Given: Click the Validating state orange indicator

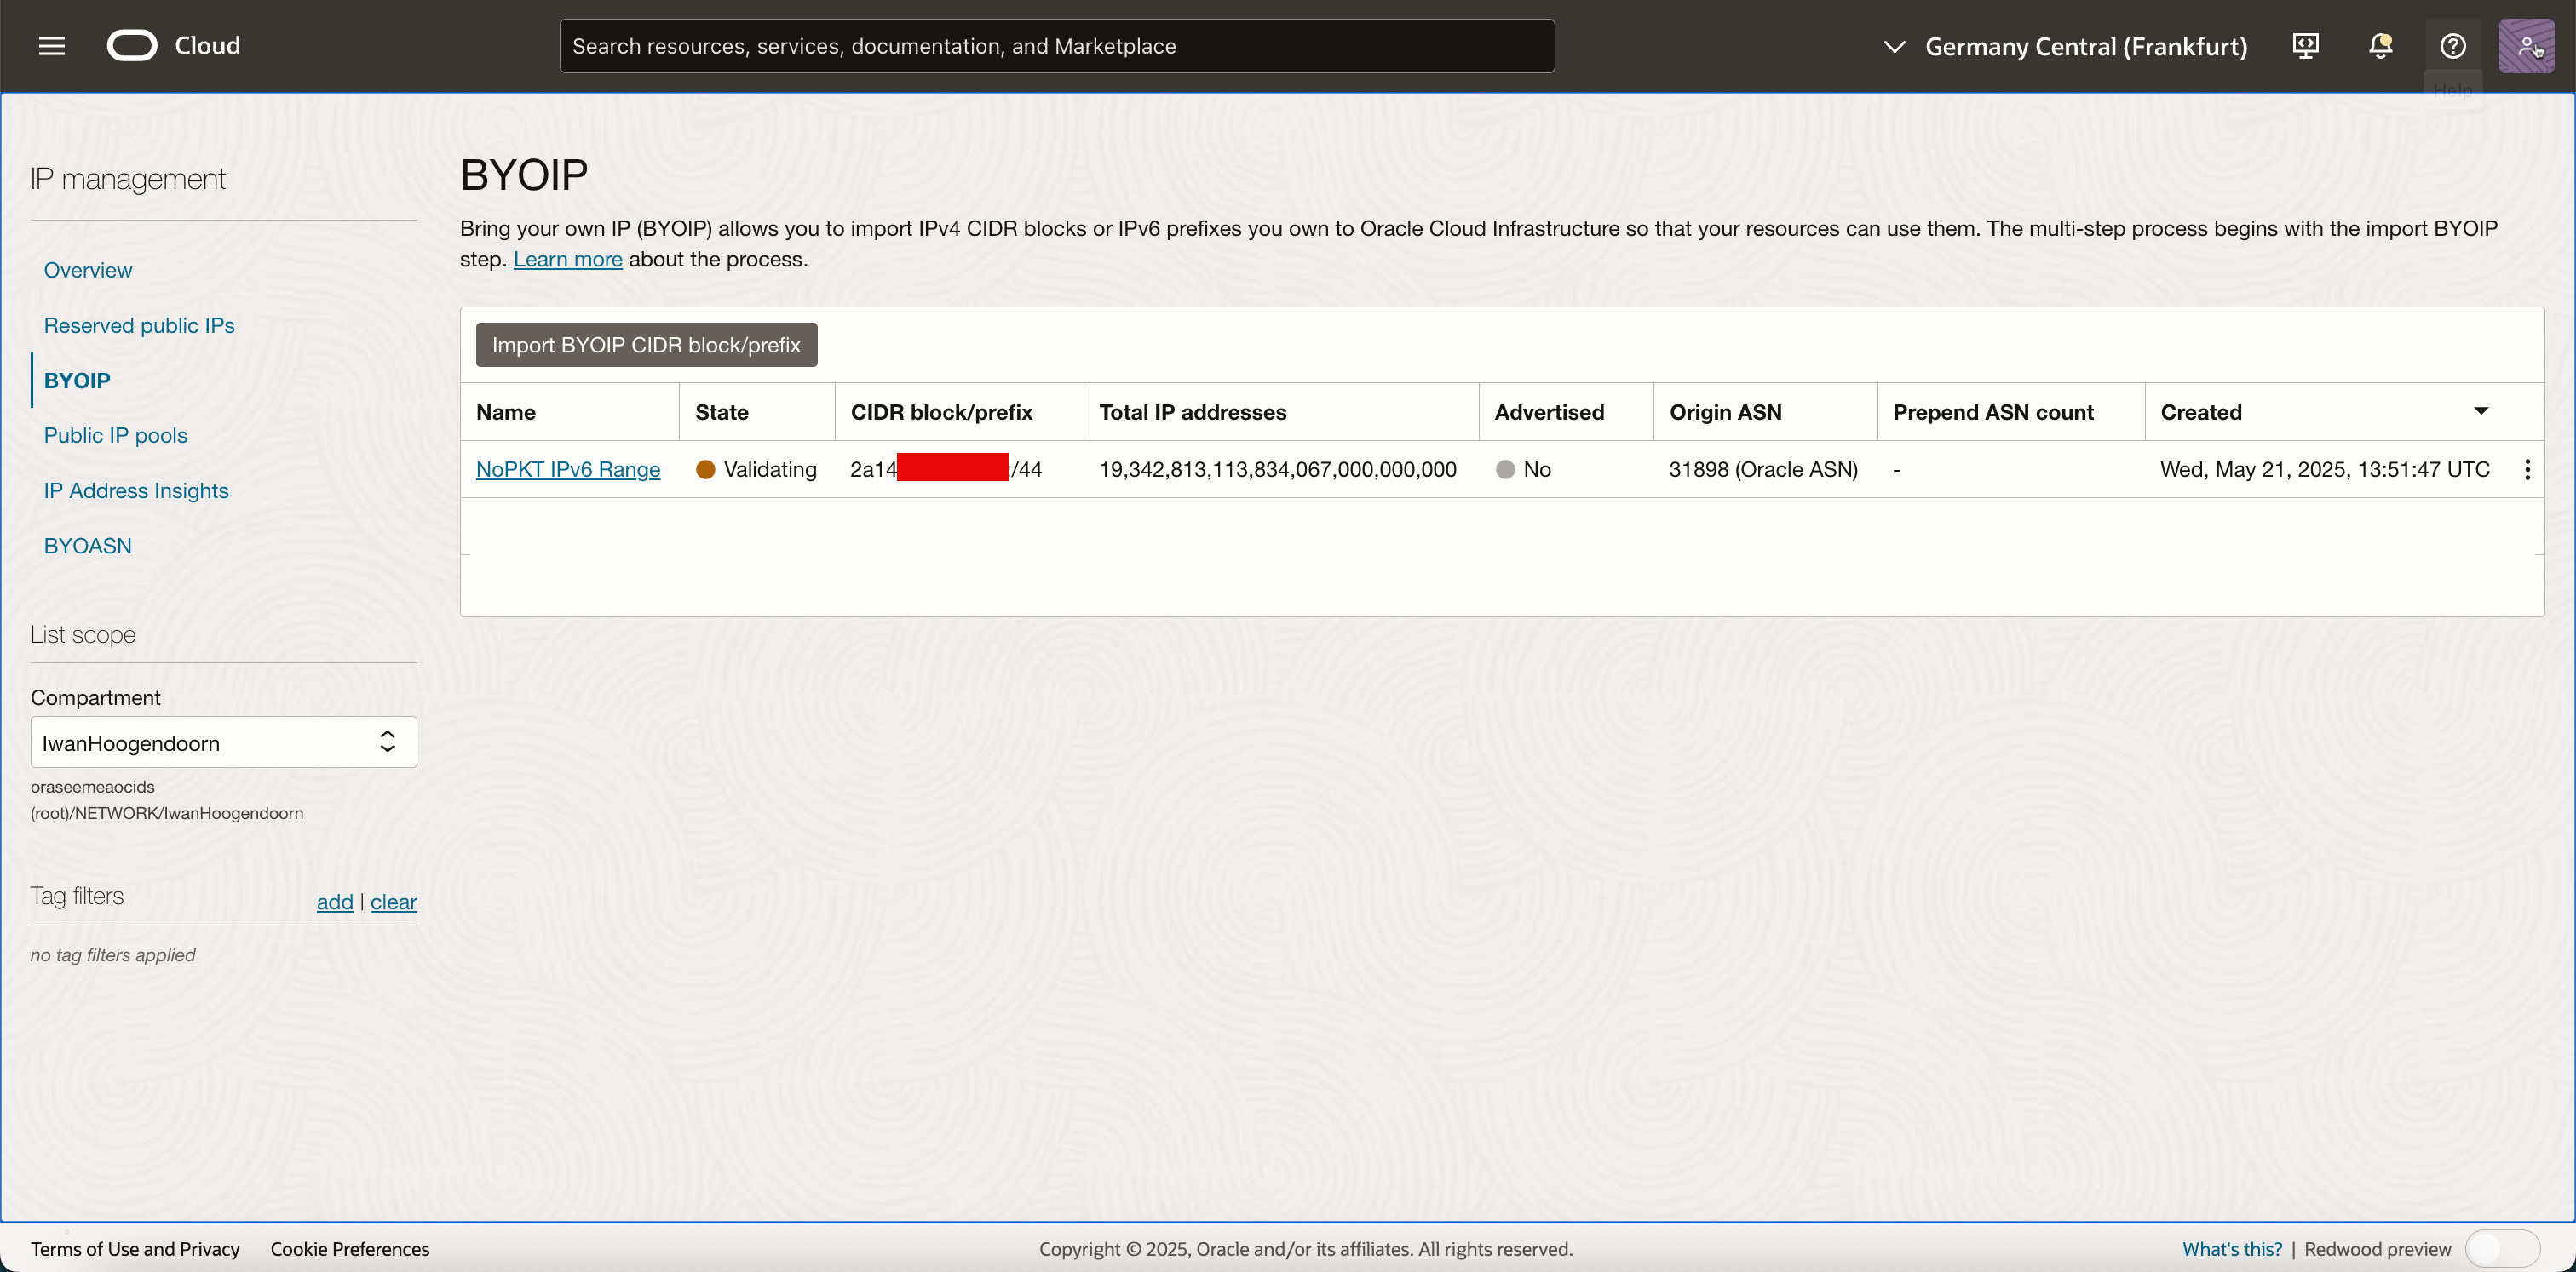Looking at the screenshot, I should (705, 470).
